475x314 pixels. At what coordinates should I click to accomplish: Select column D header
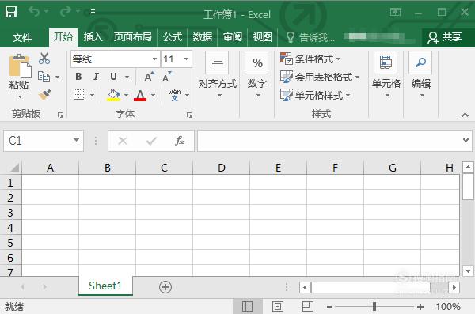[x=221, y=168]
